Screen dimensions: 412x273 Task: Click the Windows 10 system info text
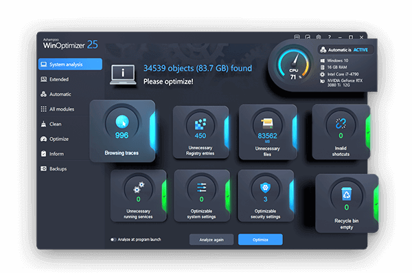point(338,61)
